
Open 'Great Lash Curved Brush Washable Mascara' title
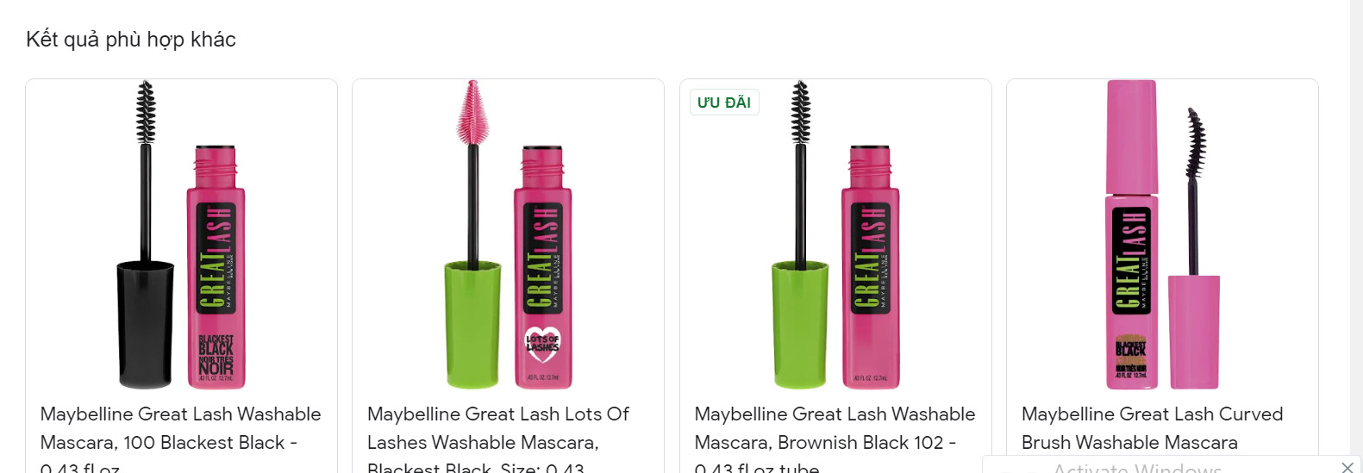click(x=1152, y=428)
